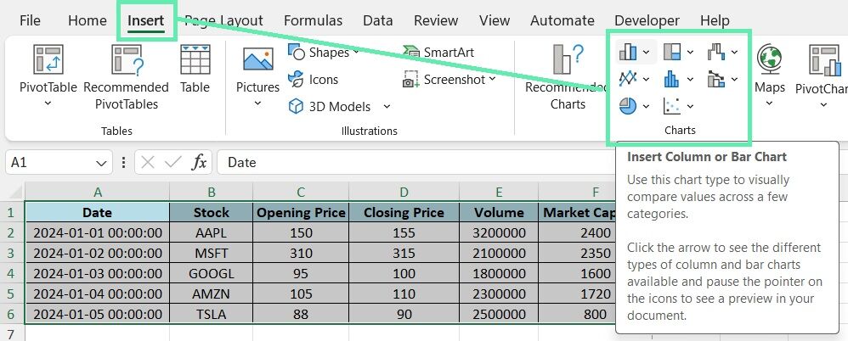Switch to the Data tab
Image resolution: width=848 pixels, height=341 pixels.
click(377, 20)
